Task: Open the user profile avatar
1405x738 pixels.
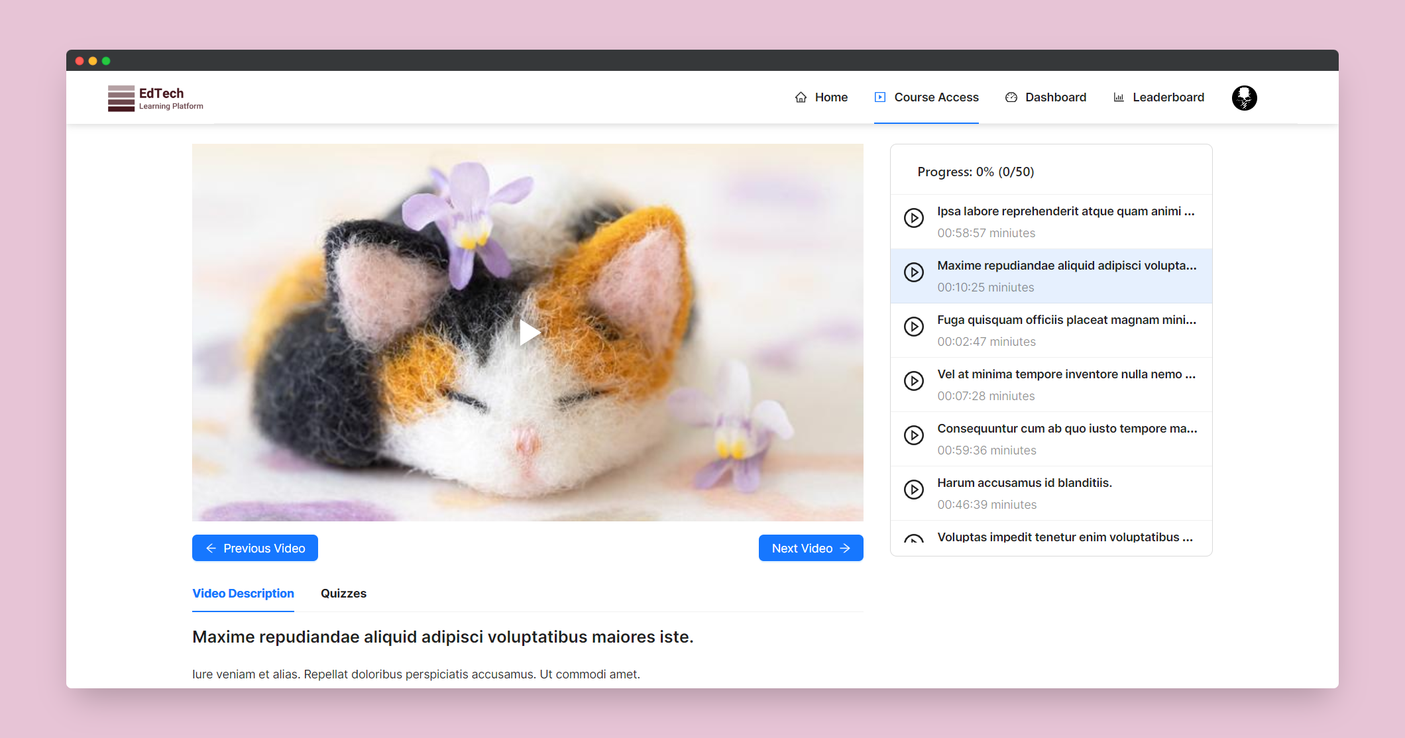Action: point(1244,98)
